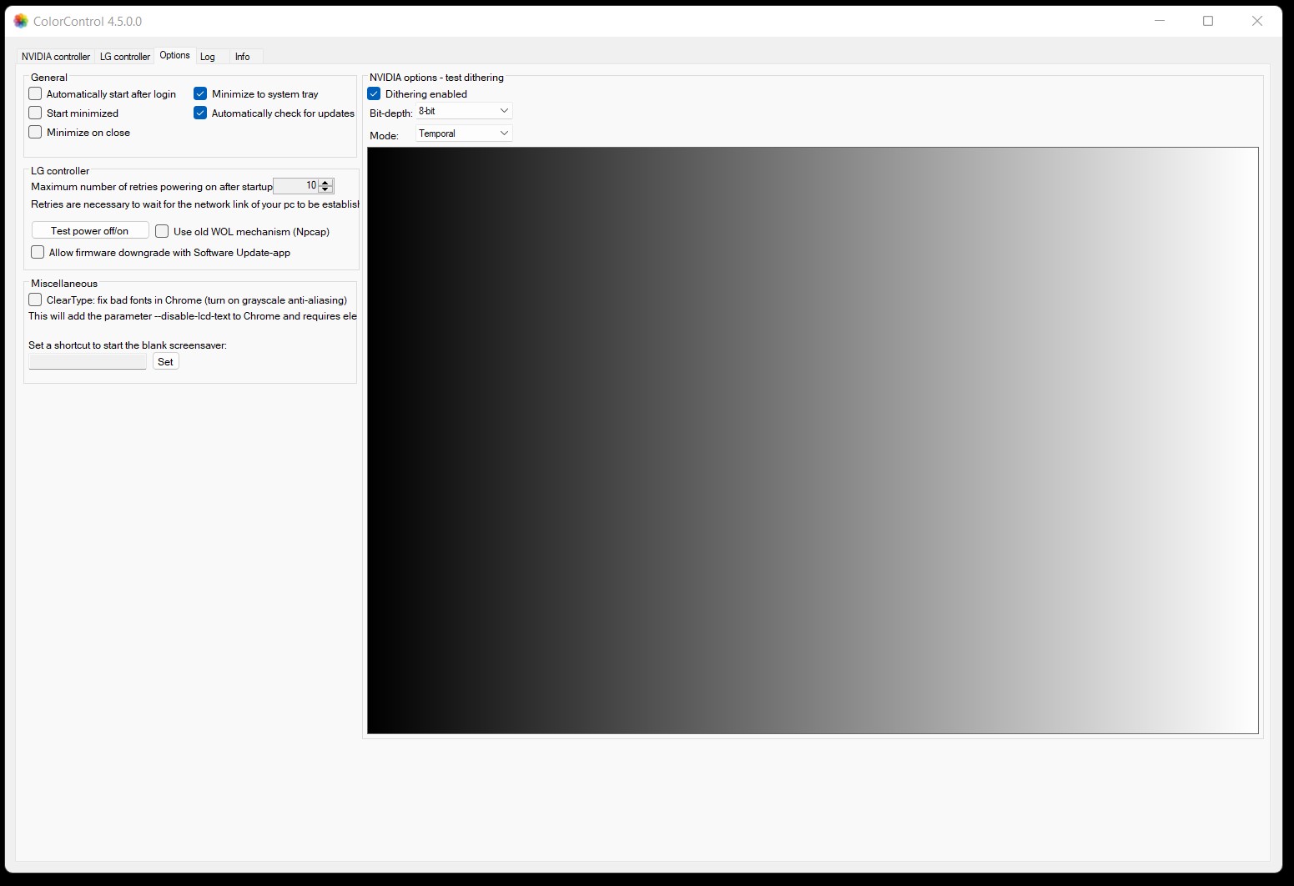The image size is (1294, 886).
Task: Open the Info tab
Action: tap(242, 57)
